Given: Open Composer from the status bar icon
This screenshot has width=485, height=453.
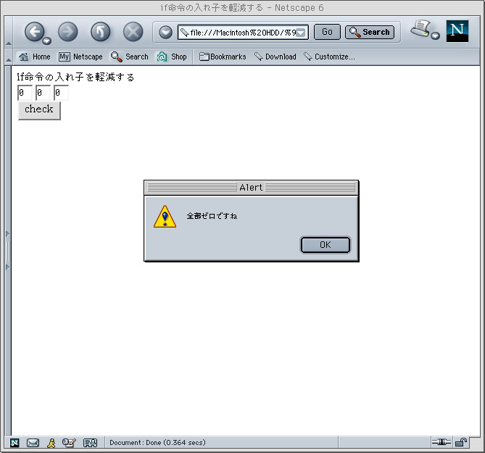Looking at the screenshot, I should (69, 443).
